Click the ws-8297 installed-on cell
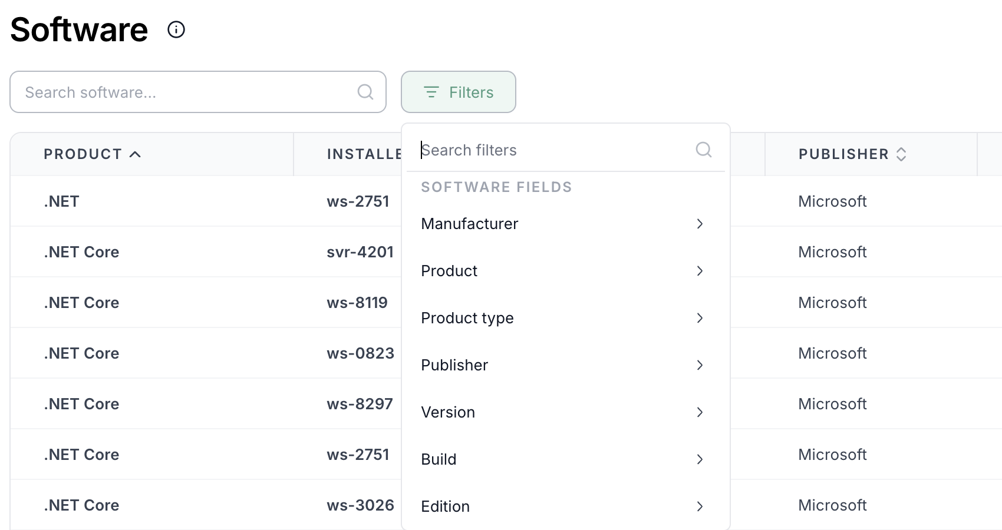 360,404
